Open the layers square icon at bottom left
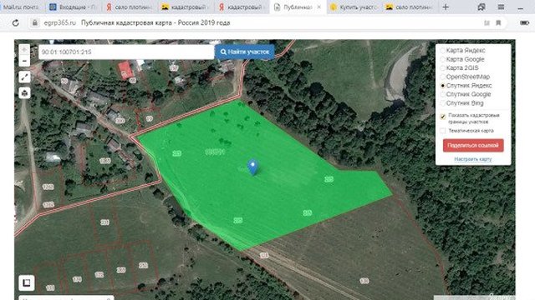This screenshot has height=300, width=535. (x=27, y=282)
